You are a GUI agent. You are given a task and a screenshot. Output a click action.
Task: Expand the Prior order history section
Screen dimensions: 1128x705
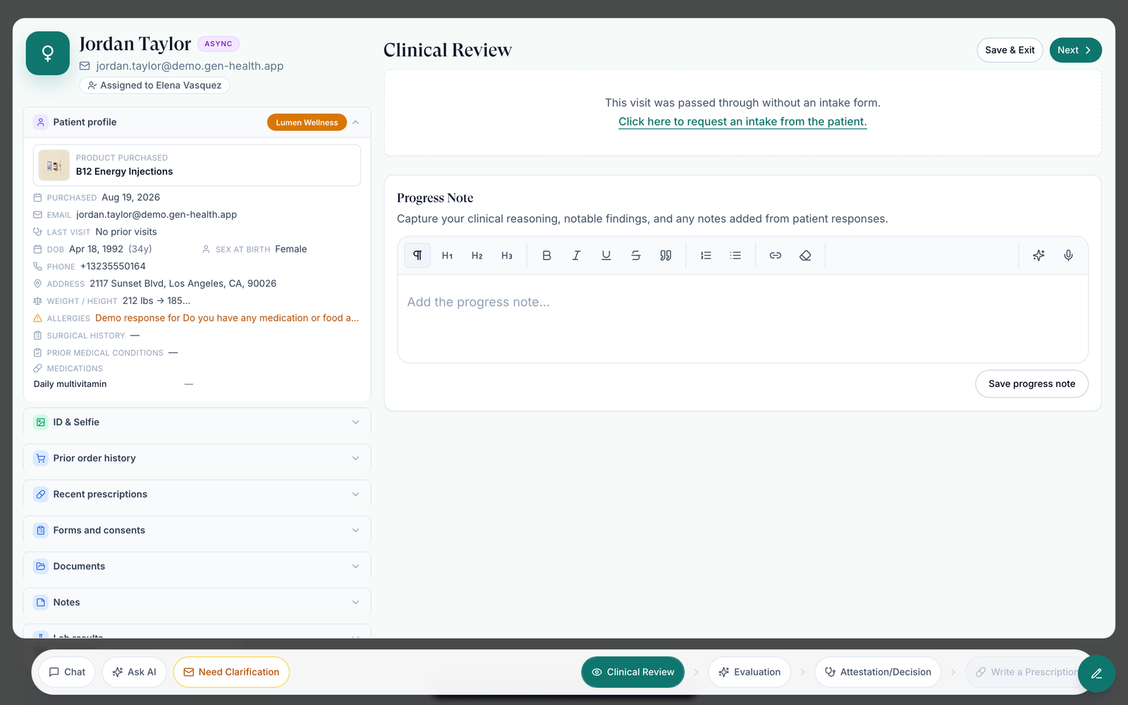pos(197,458)
